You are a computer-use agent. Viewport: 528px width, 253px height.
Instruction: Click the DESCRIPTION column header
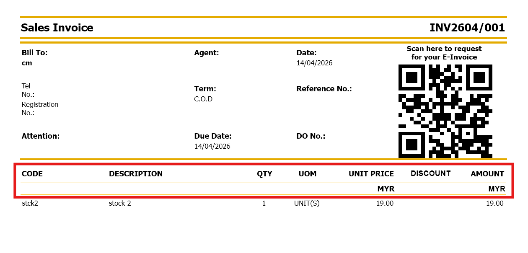click(x=136, y=174)
